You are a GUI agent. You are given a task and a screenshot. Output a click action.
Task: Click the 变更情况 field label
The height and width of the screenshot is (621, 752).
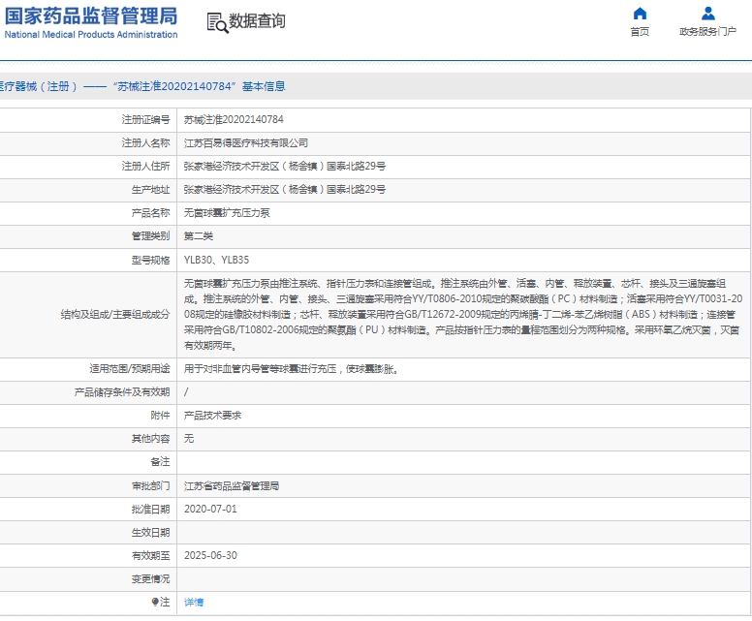150,578
